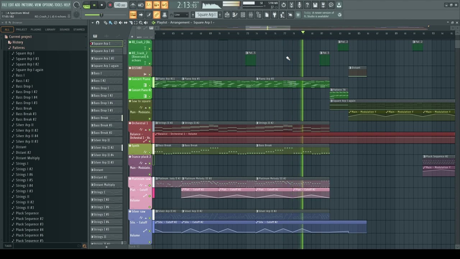This screenshot has width=460, height=259.
Task: Expand the History folder in Browser
Action: point(17,42)
